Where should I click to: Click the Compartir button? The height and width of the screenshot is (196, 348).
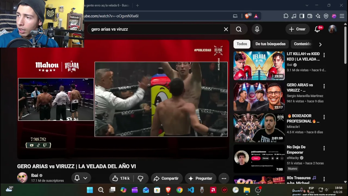[167, 178]
